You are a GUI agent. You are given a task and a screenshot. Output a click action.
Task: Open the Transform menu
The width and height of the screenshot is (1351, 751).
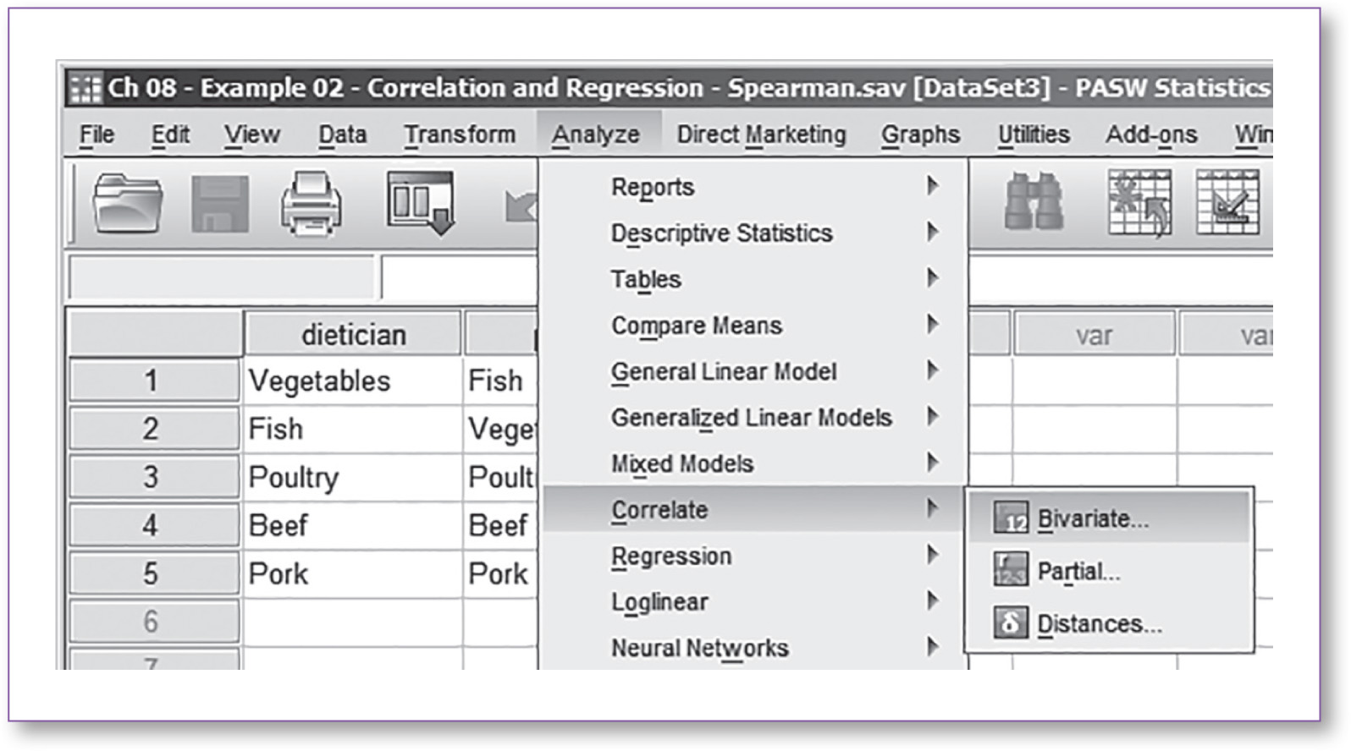tap(459, 134)
